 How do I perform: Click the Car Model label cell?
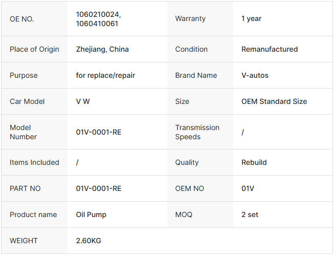pyautogui.click(x=27, y=102)
